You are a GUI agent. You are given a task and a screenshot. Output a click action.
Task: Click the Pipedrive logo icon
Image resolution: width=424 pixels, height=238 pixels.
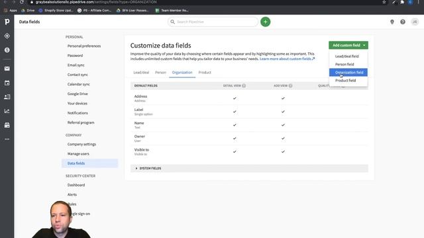click(7, 22)
